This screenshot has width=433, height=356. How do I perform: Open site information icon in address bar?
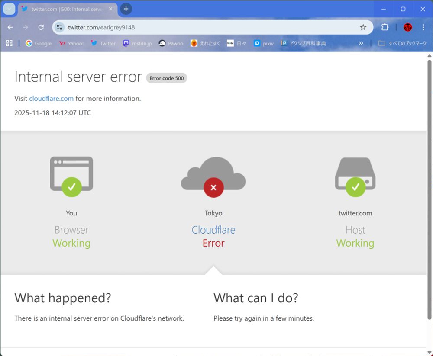[x=59, y=27]
